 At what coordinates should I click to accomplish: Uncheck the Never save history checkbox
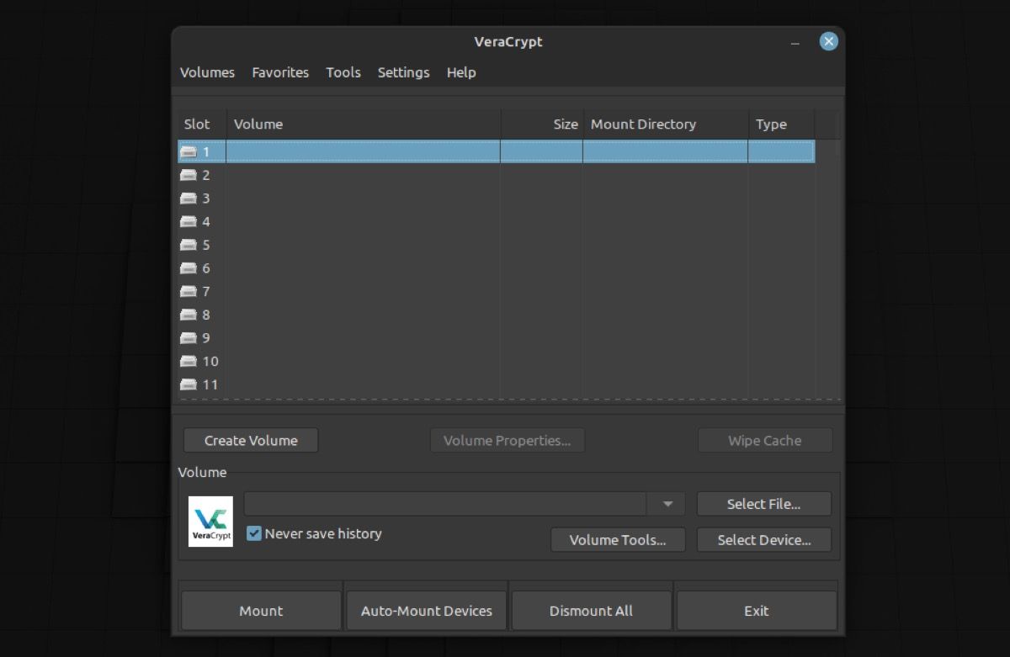254,533
